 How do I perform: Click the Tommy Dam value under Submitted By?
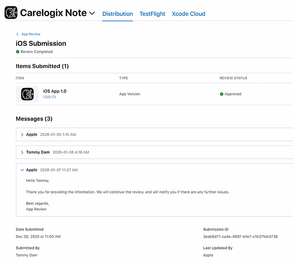pos(27,255)
